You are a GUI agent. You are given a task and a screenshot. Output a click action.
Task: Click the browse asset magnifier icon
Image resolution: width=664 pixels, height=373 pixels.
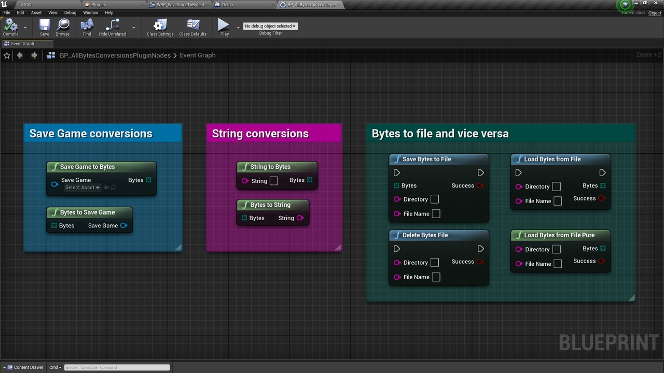coord(114,188)
